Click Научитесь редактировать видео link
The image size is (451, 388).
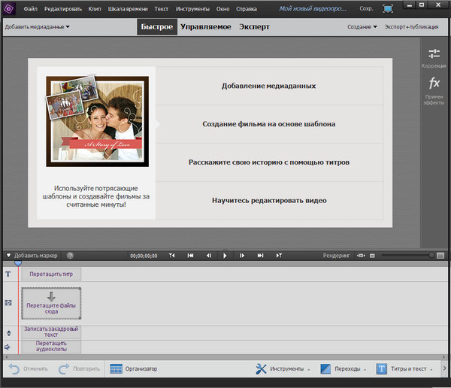click(268, 200)
